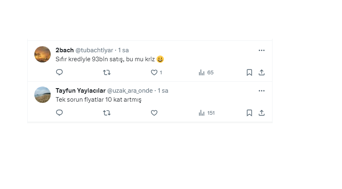The height and width of the screenshot is (189, 342).
Task: Share Tayfun Yaylacılar's tweet
Action: [262, 113]
